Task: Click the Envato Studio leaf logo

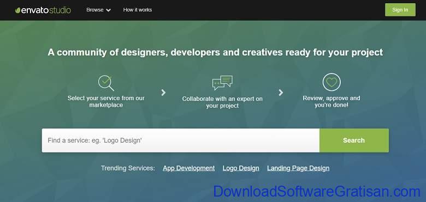Action: pyautogui.click(x=17, y=10)
